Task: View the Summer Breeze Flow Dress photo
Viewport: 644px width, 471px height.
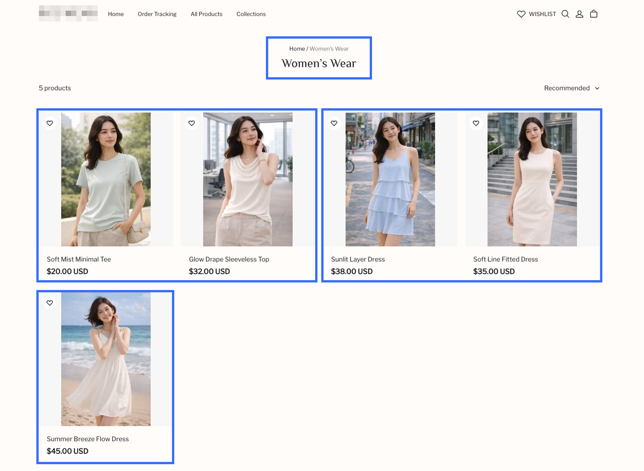Action: click(106, 359)
